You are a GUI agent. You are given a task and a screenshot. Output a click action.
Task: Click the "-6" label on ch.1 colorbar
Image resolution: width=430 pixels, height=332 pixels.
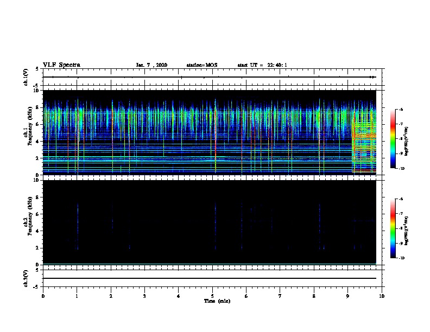[x=401, y=110]
